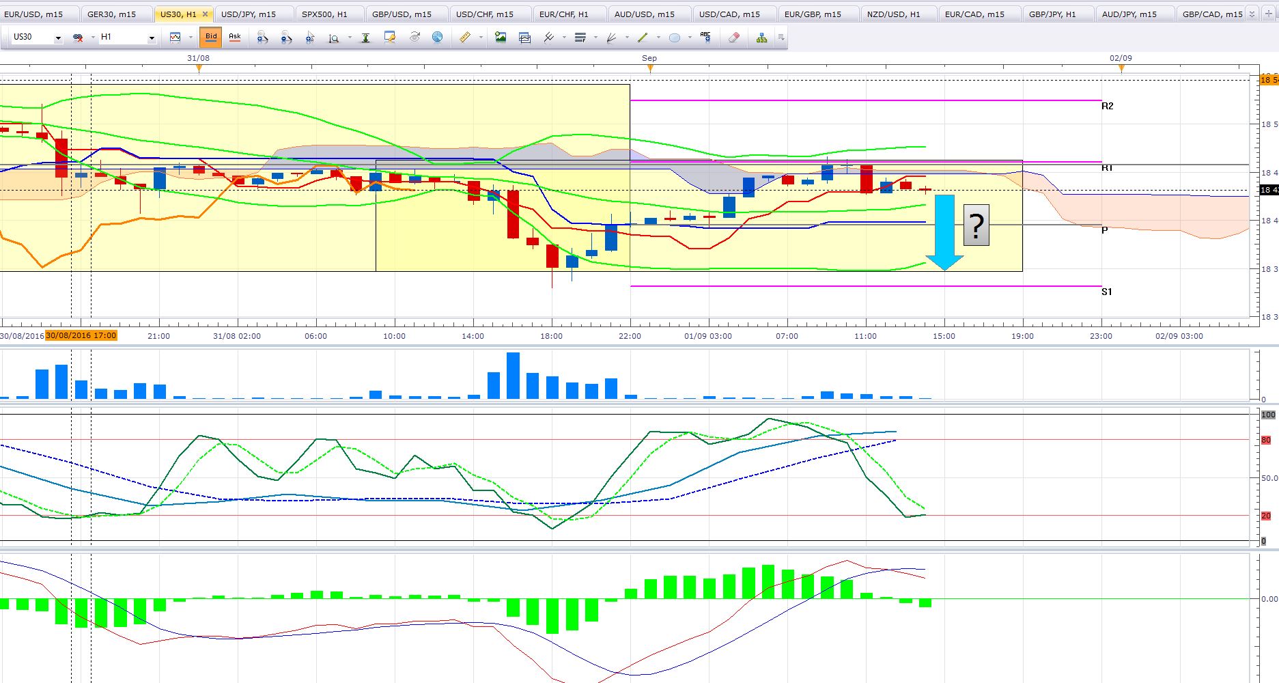
Task: Open the SPX500, H1 chart tab
Action: click(x=324, y=14)
